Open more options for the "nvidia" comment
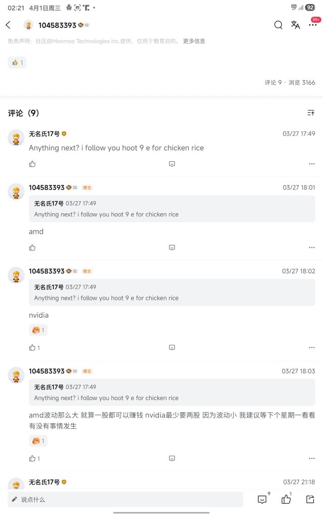 [312, 348]
